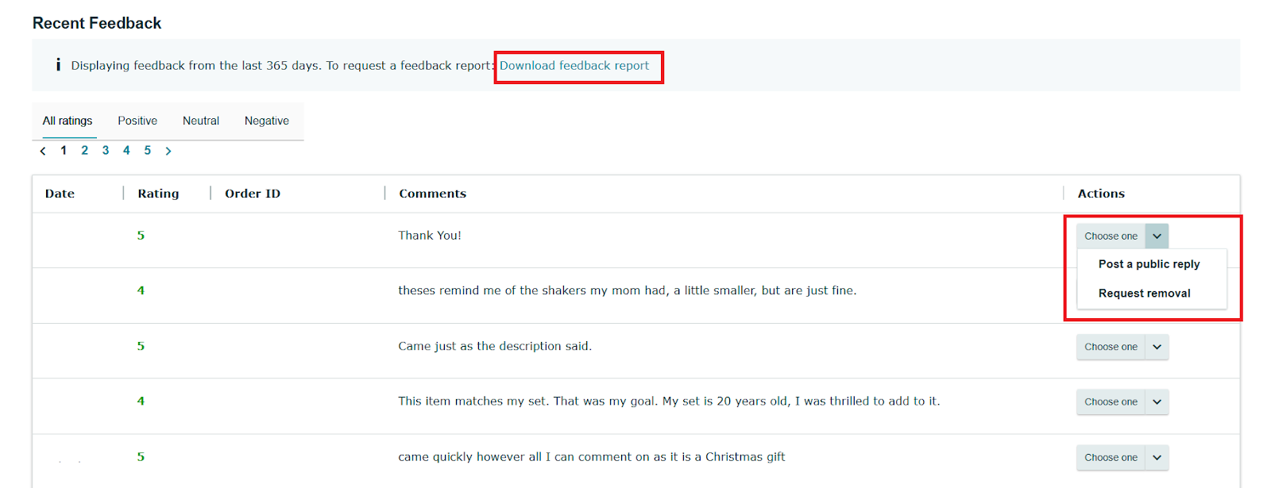Screen dimensions: 1271x488
Task: Open the Choose one dropdown for the Christmas gift feedback
Action: pyautogui.click(x=1122, y=457)
